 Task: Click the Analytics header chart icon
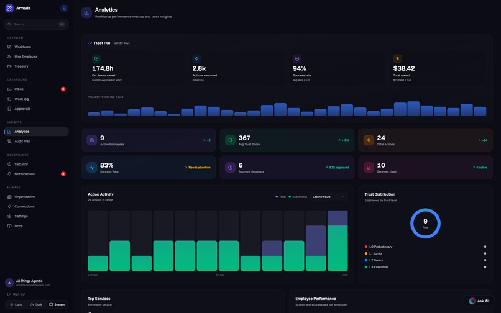click(x=86, y=13)
